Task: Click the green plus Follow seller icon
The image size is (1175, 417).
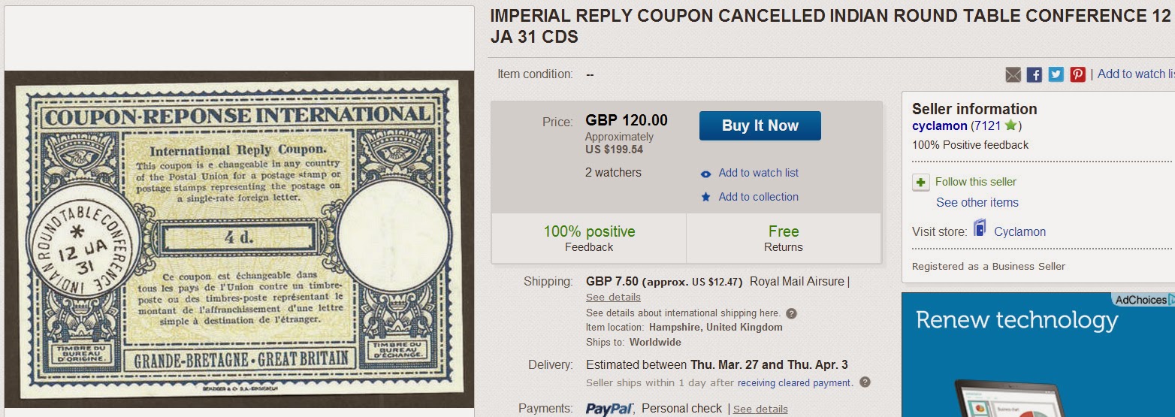Action: pos(921,182)
